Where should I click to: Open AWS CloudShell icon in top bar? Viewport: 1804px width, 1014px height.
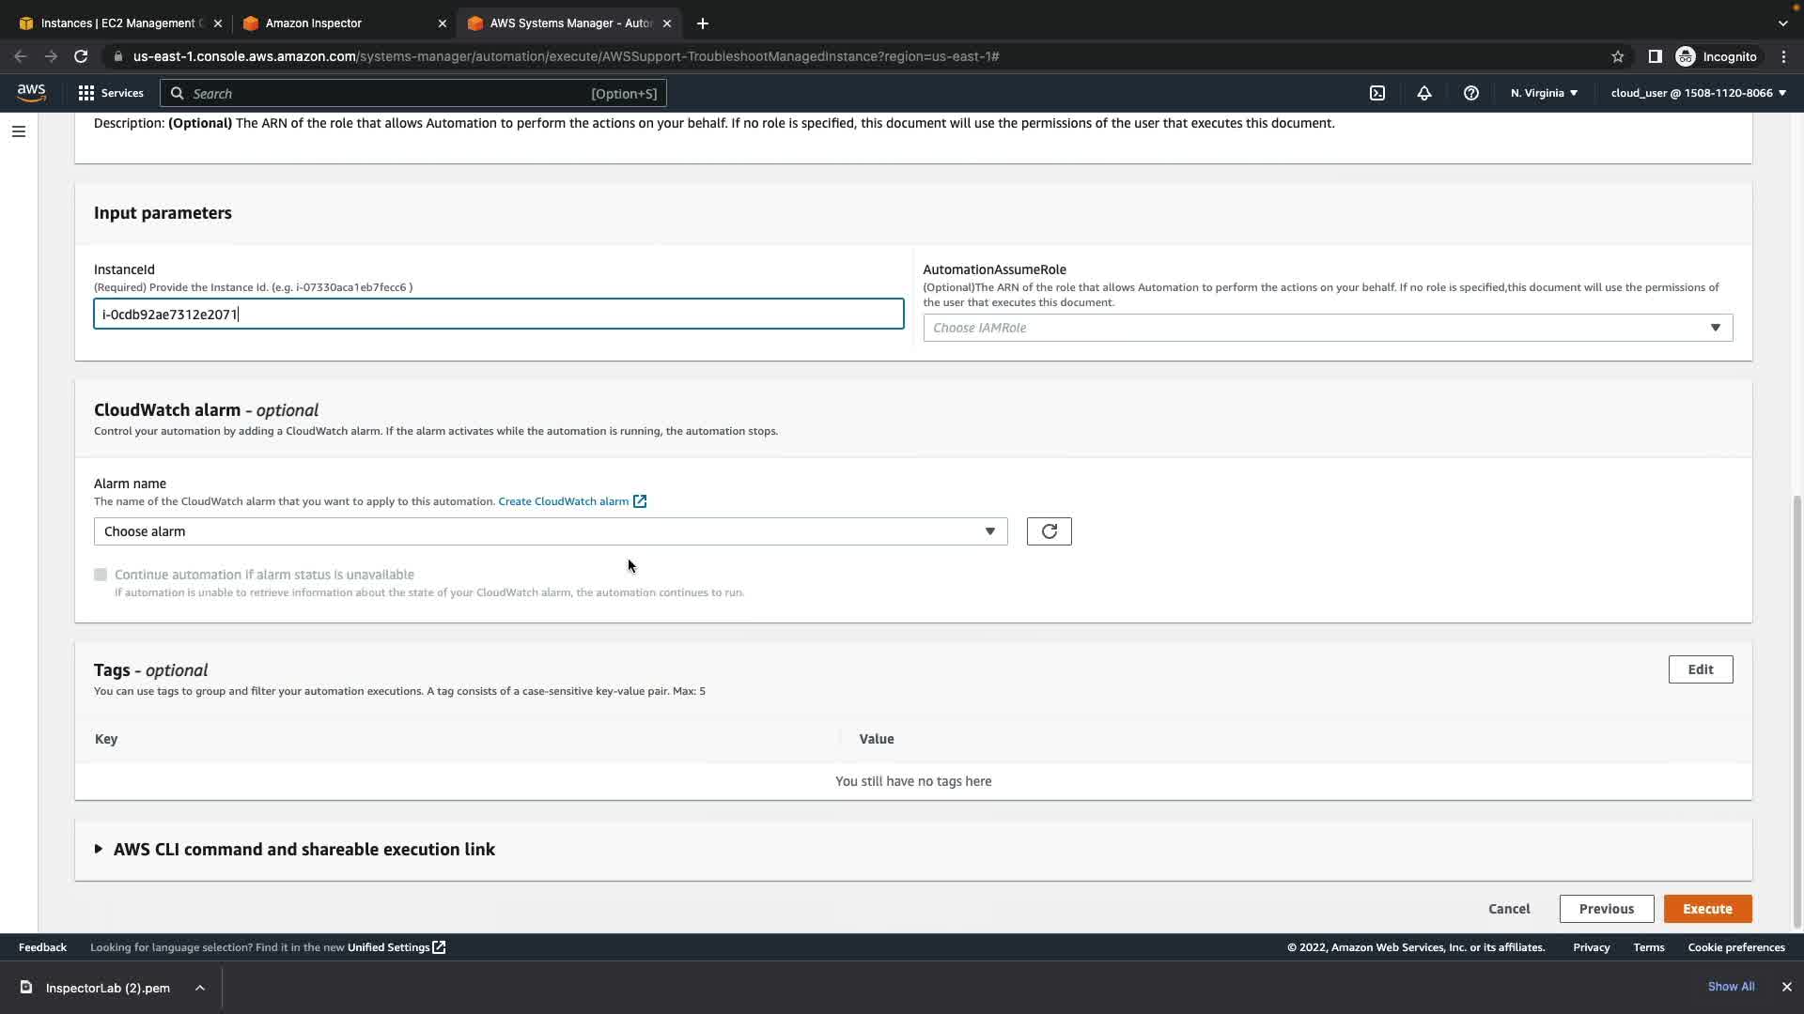click(x=1377, y=93)
